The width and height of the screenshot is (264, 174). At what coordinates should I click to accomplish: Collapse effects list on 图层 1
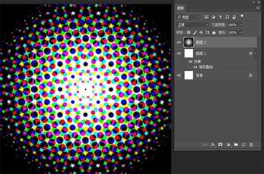click(255, 53)
